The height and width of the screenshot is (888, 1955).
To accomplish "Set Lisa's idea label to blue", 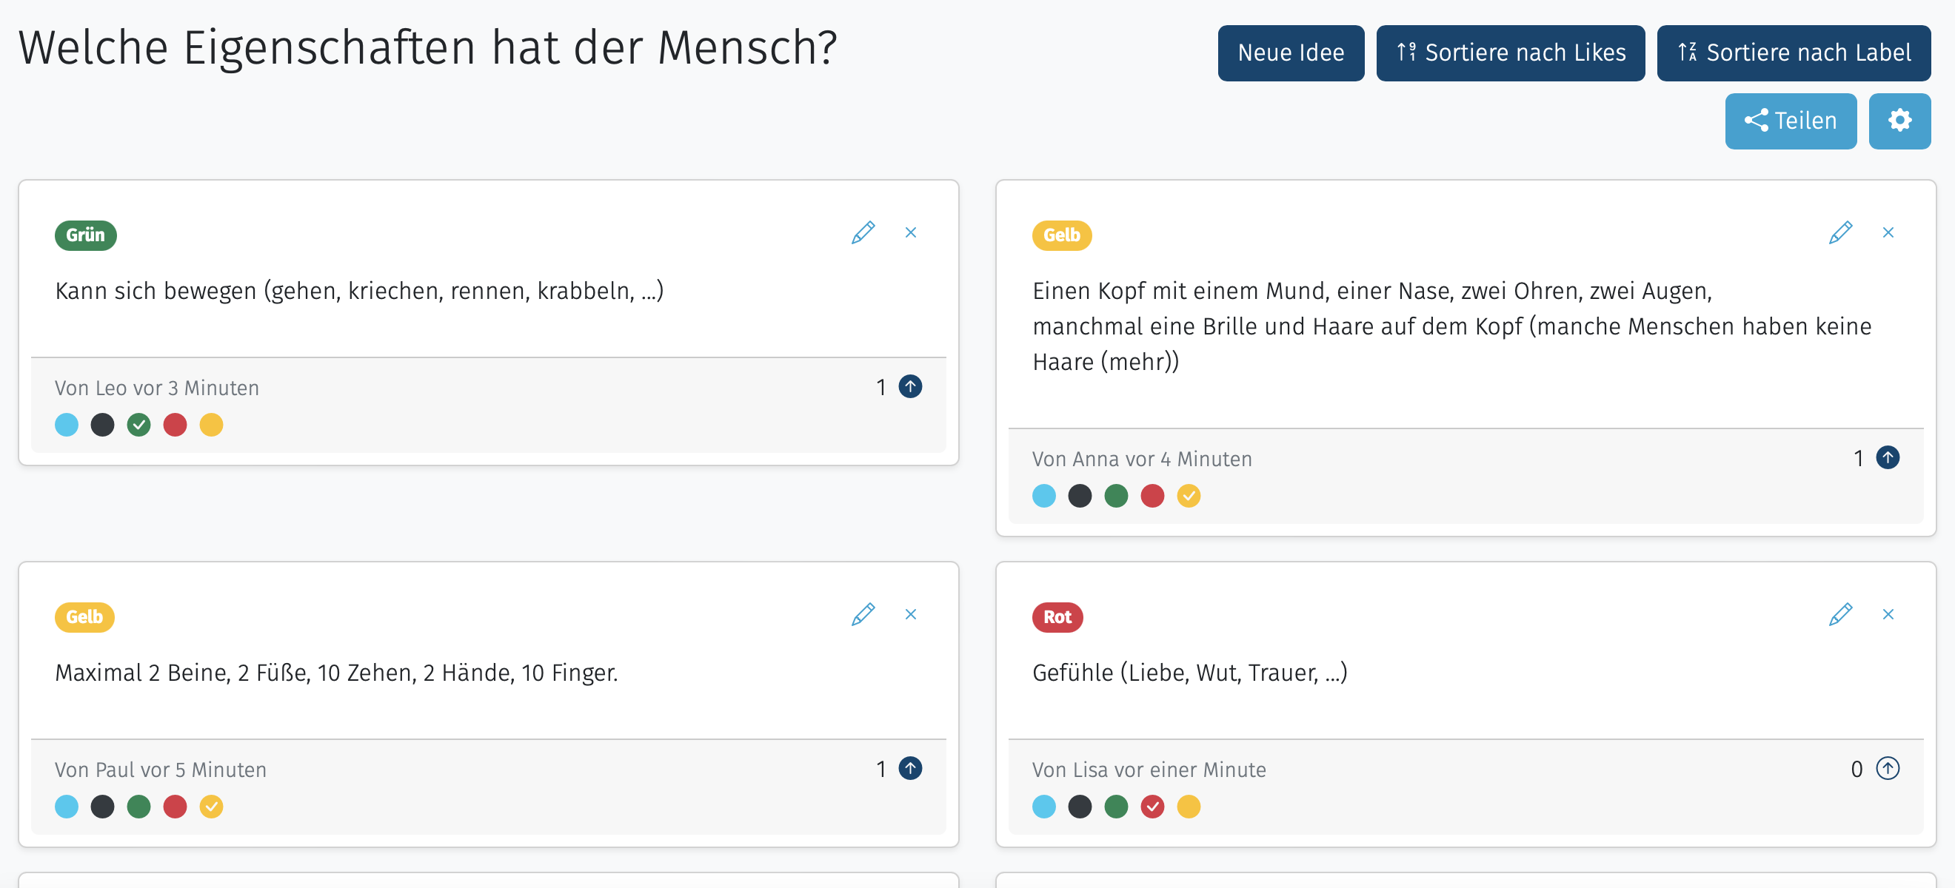I will [1044, 807].
